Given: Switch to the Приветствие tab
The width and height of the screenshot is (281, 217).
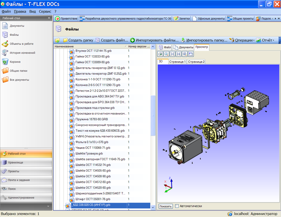Looking at the screenshot, I should pos(66,18).
